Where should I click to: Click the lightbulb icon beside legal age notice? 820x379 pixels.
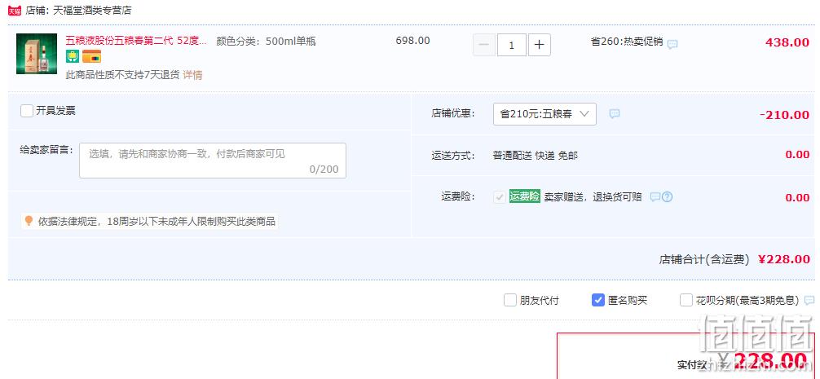(29, 221)
